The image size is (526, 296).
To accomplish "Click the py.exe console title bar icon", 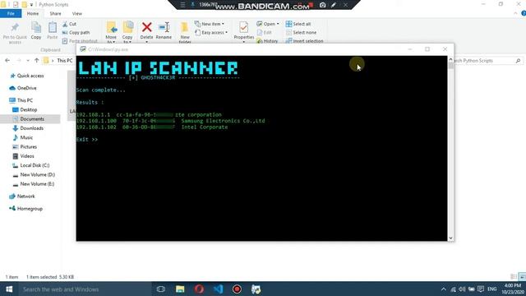I will point(82,49).
